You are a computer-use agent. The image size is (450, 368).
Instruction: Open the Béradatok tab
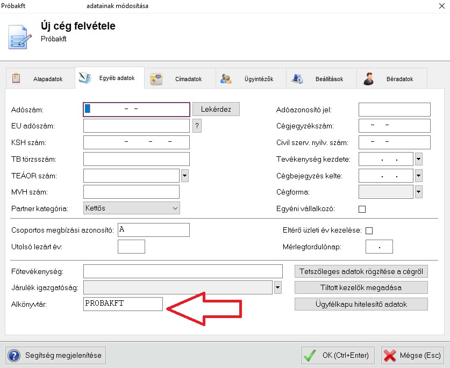point(392,79)
